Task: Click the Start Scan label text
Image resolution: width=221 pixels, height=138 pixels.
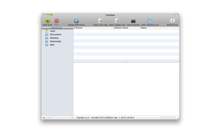Action: [48, 25]
